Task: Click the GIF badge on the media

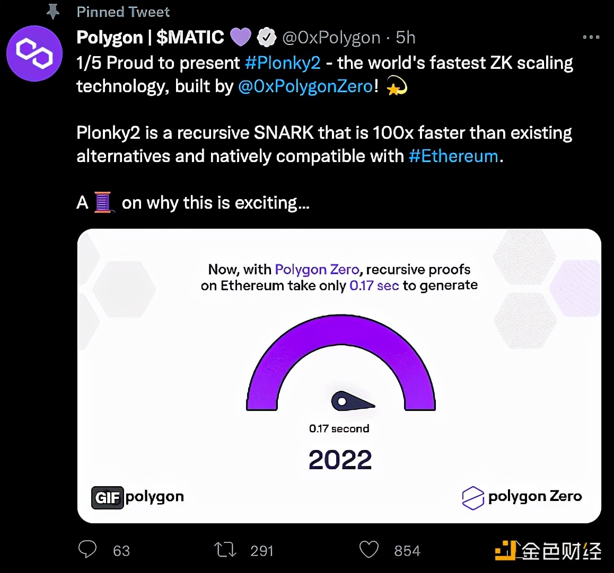Action: (107, 497)
